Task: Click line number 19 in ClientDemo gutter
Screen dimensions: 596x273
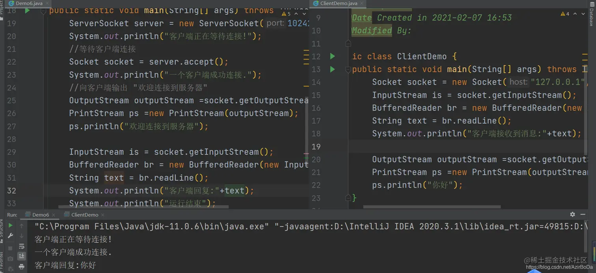Action: (316, 147)
